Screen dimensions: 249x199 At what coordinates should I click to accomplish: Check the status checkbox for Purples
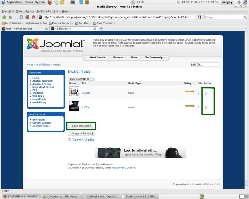[206, 93]
